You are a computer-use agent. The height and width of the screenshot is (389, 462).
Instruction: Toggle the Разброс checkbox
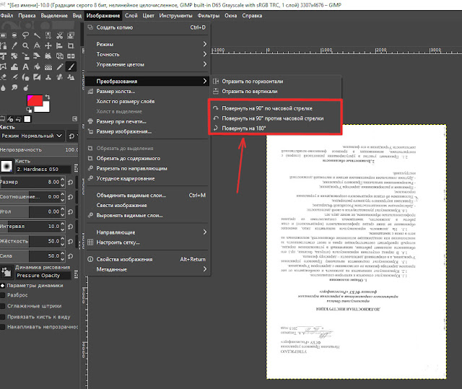click(x=3, y=295)
